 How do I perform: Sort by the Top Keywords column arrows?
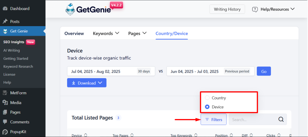(196, 135)
